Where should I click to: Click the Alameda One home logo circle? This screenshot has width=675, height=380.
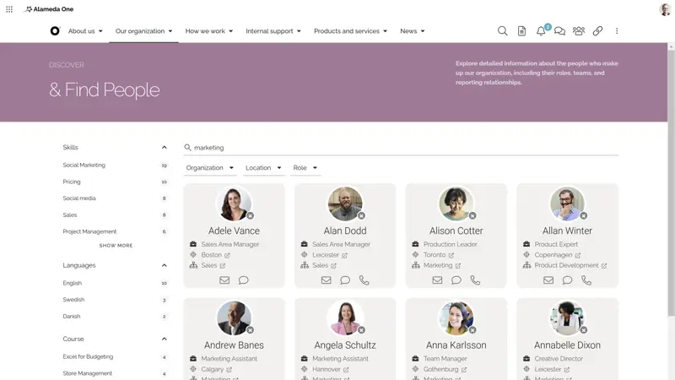pos(55,31)
